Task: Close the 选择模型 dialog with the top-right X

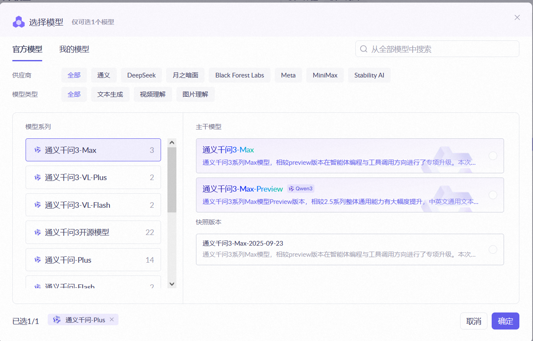Action: click(517, 17)
